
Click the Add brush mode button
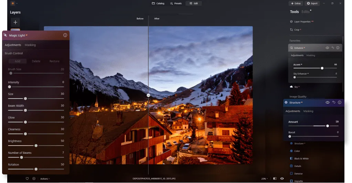click(18, 61)
